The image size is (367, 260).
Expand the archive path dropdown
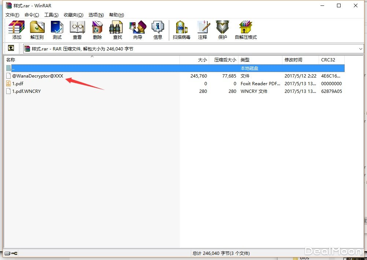pyautogui.click(x=361, y=49)
